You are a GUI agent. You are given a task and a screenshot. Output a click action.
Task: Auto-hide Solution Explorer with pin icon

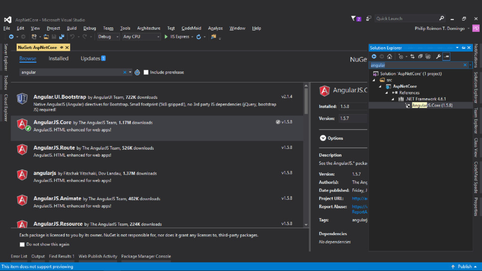464,48
